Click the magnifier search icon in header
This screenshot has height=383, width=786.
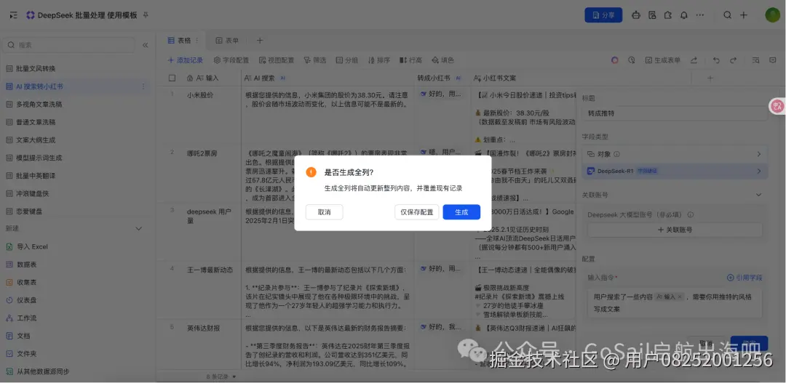pos(728,15)
